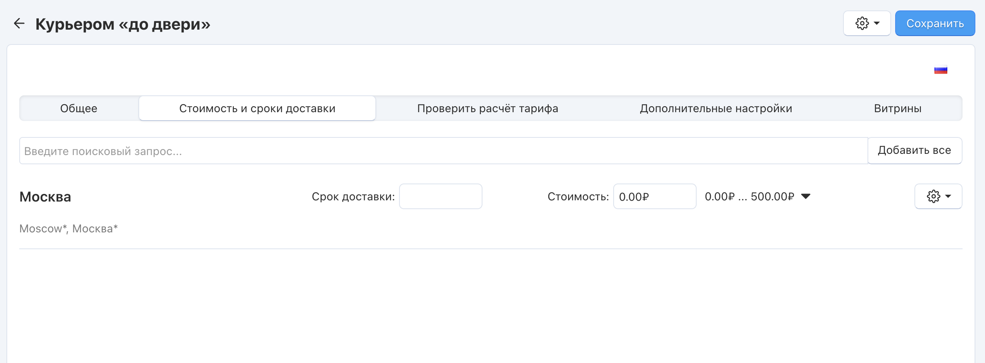Go back using the left arrow
The height and width of the screenshot is (363, 985).
click(19, 24)
